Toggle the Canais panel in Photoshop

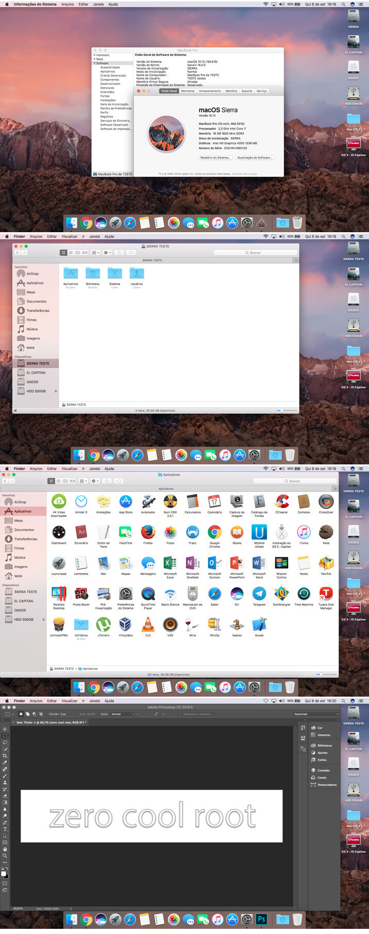click(x=322, y=778)
